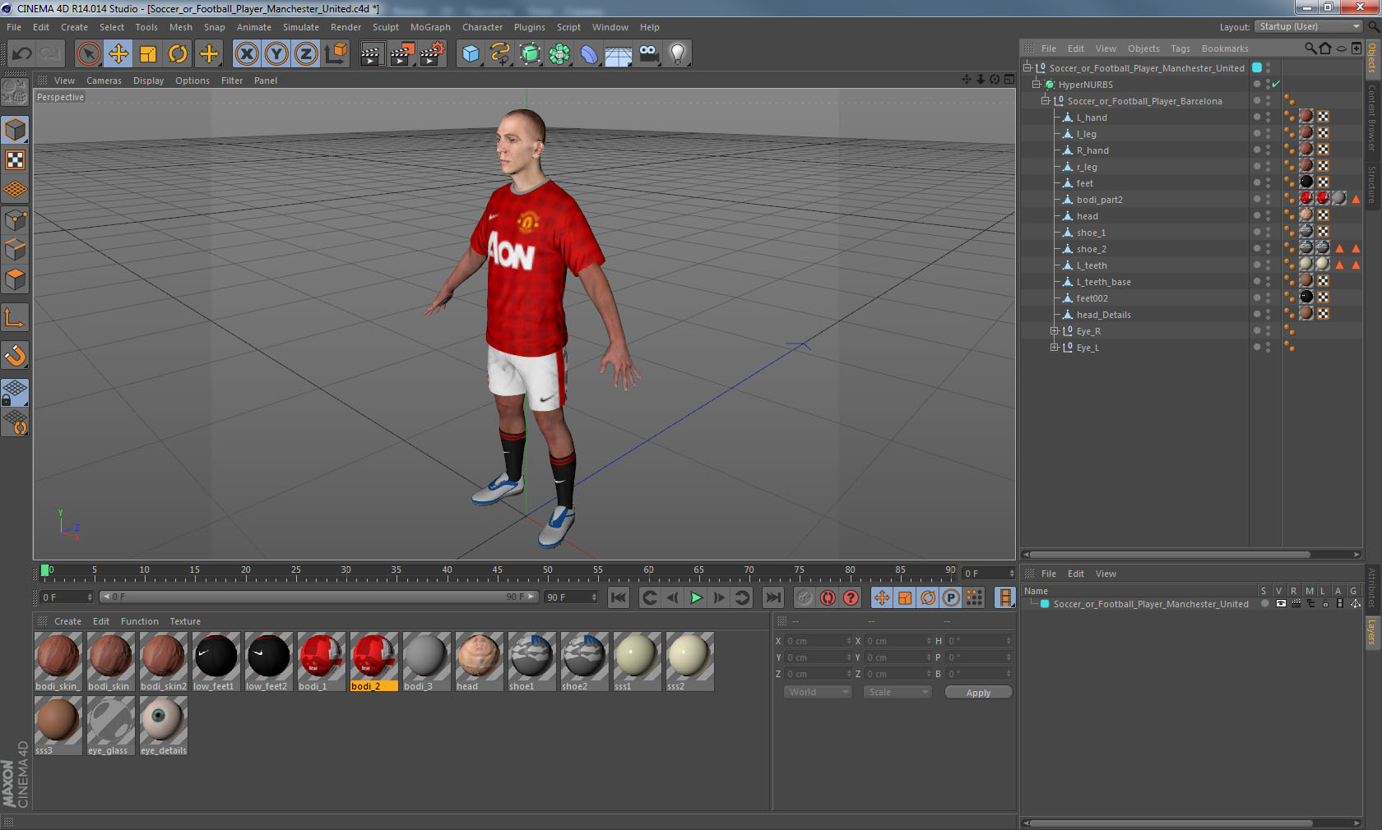Toggle layer visibility in Layers panel

[1281, 604]
